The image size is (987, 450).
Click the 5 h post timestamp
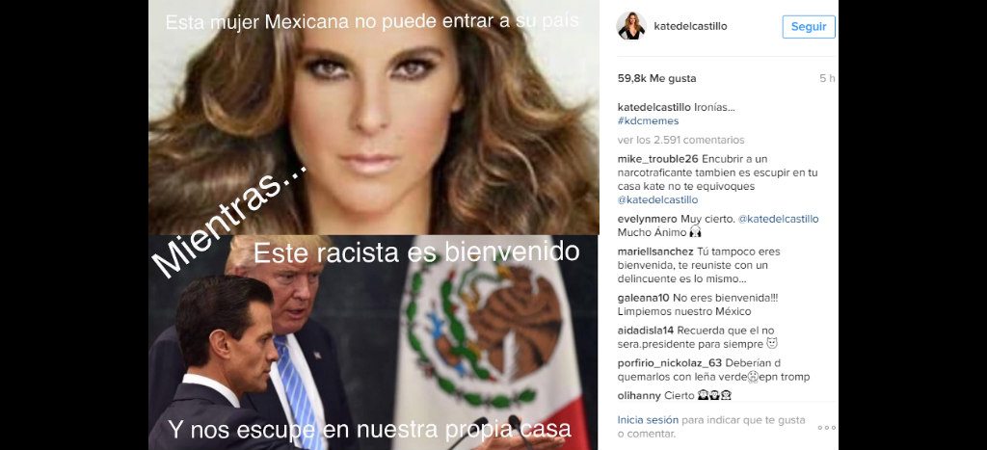tap(827, 79)
